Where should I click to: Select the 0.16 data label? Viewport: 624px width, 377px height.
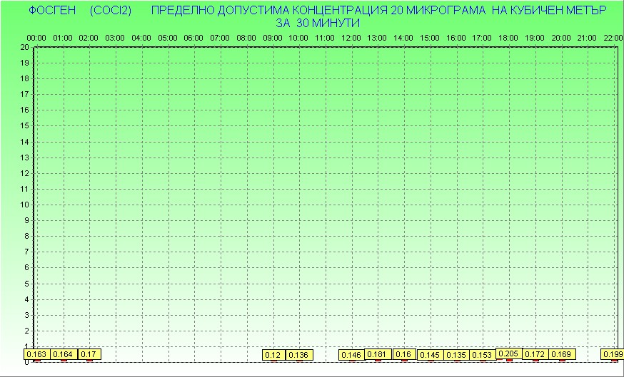[404, 354]
